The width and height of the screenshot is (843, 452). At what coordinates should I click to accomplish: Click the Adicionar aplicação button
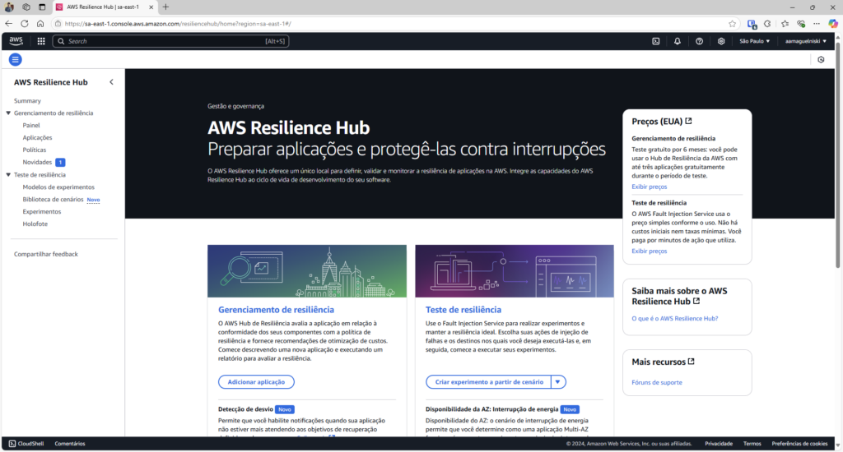[x=256, y=381]
